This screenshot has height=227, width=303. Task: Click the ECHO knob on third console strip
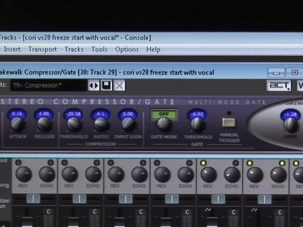coord(139,174)
